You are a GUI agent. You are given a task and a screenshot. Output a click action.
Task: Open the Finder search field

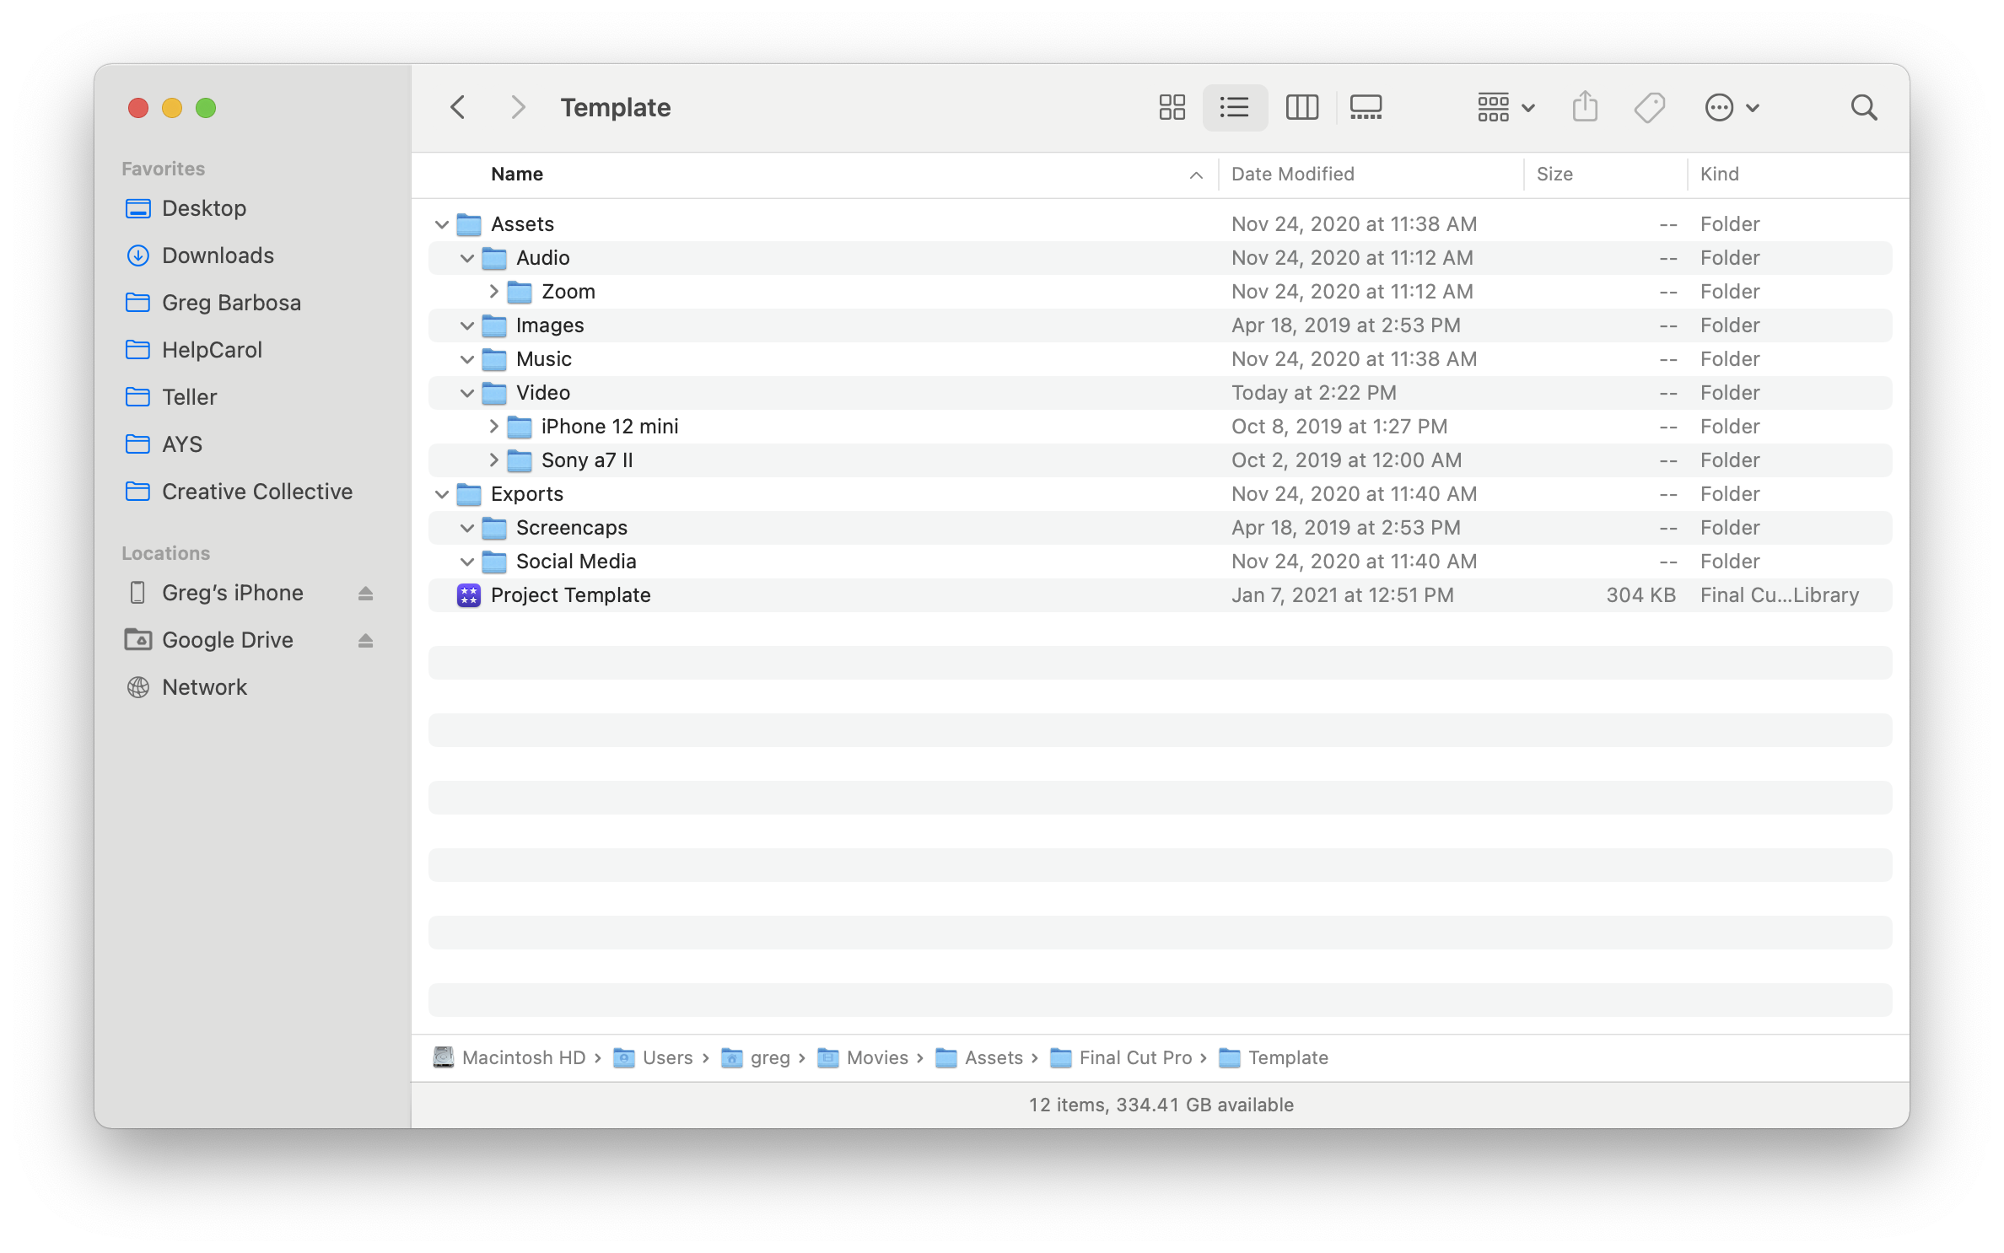coord(1863,107)
